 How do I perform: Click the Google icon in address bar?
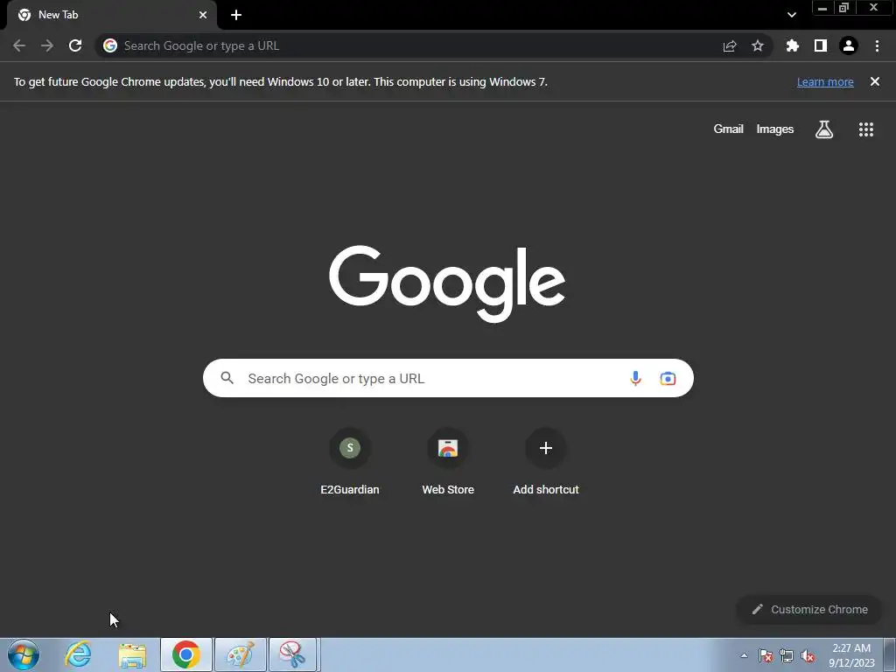click(x=110, y=45)
